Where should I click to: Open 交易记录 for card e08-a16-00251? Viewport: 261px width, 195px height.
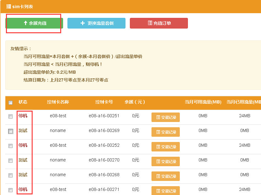click(x=166, y=117)
